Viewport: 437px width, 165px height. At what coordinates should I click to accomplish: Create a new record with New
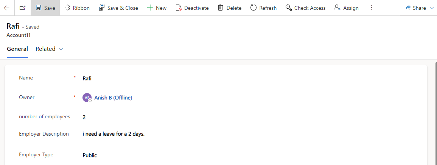pyautogui.click(x=157, y=8)
